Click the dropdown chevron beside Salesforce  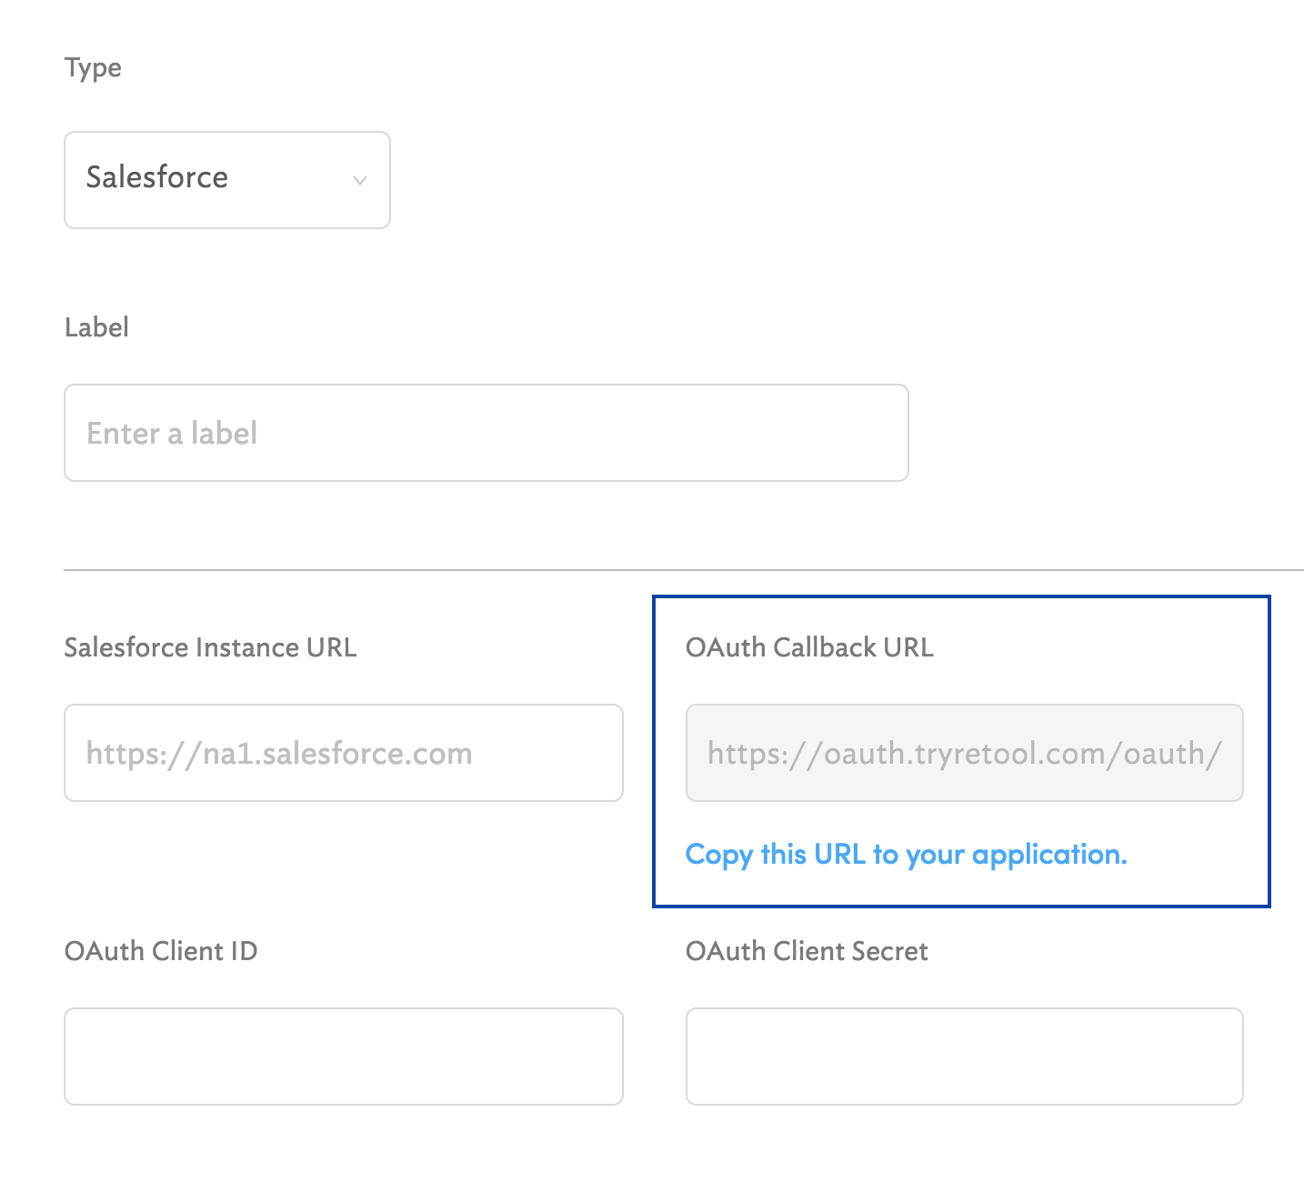point(360,180)
